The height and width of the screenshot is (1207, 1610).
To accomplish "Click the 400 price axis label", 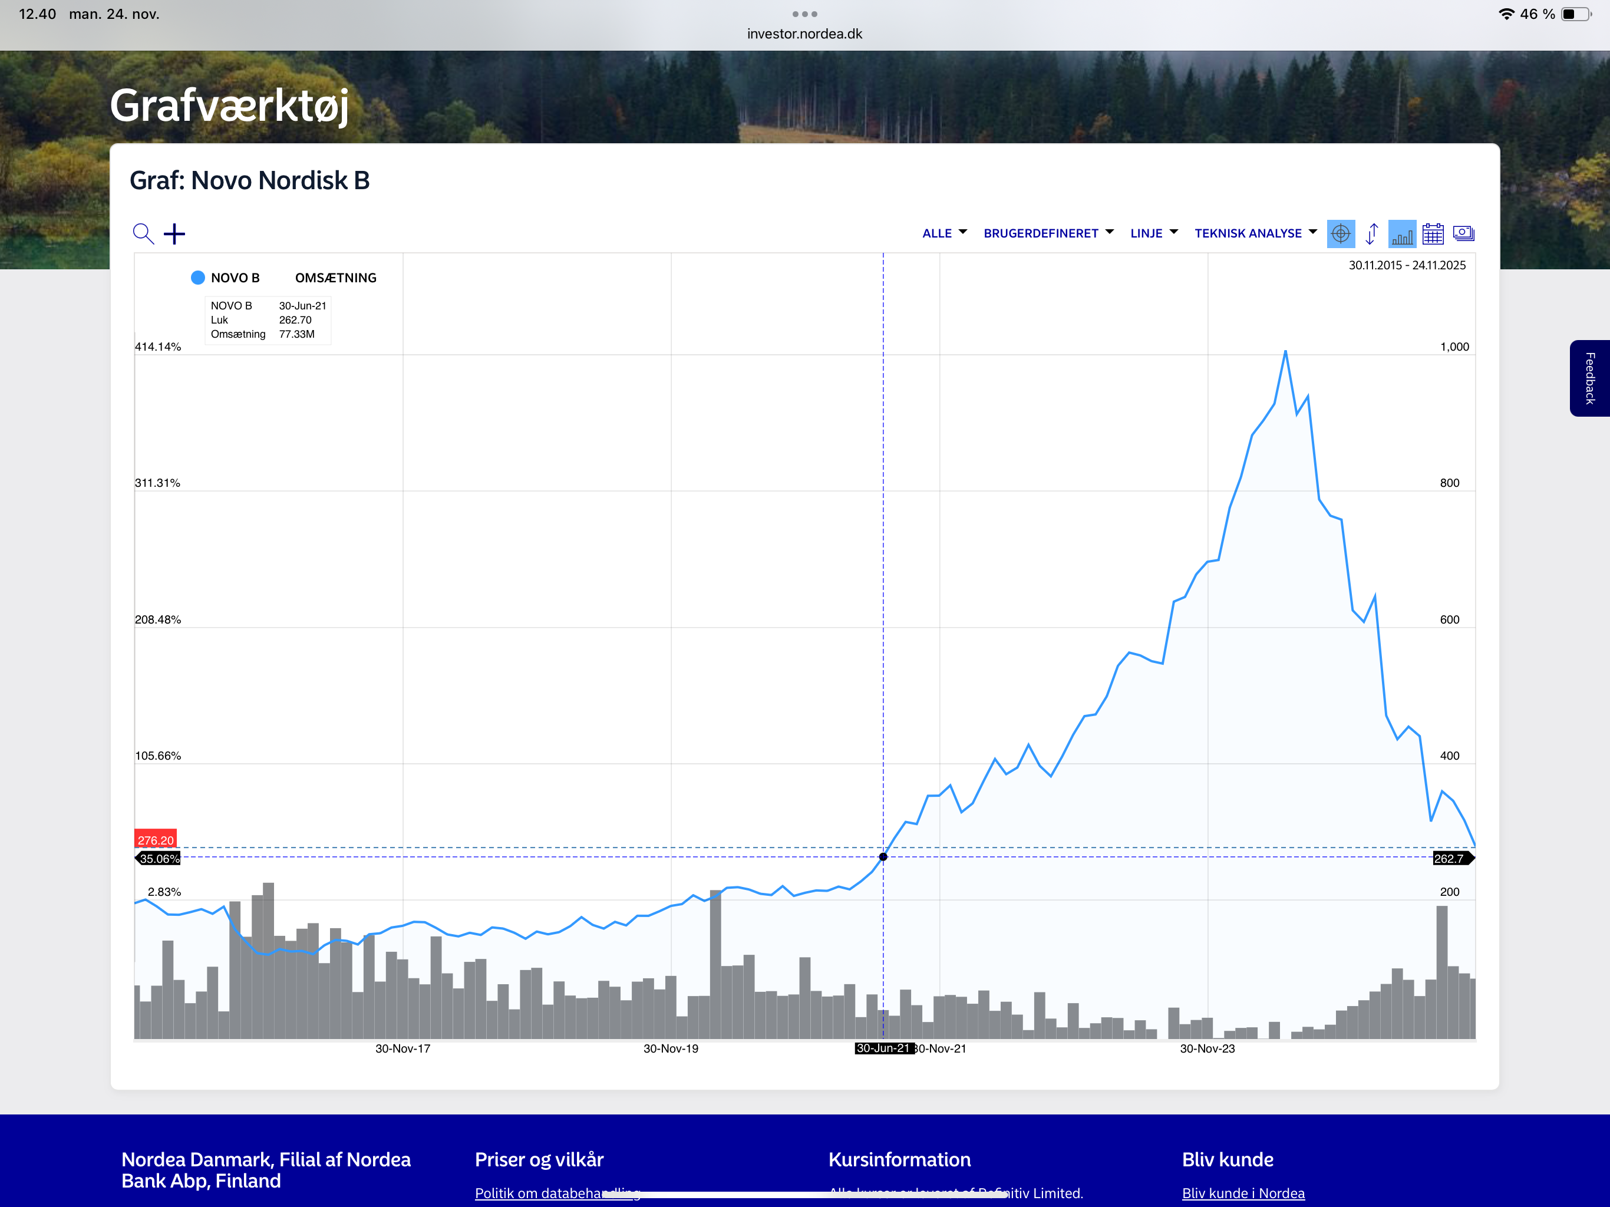I will coord(1449,756).
